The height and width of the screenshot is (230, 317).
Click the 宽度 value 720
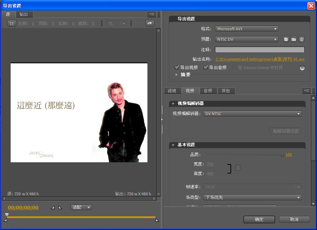(210, 164)
